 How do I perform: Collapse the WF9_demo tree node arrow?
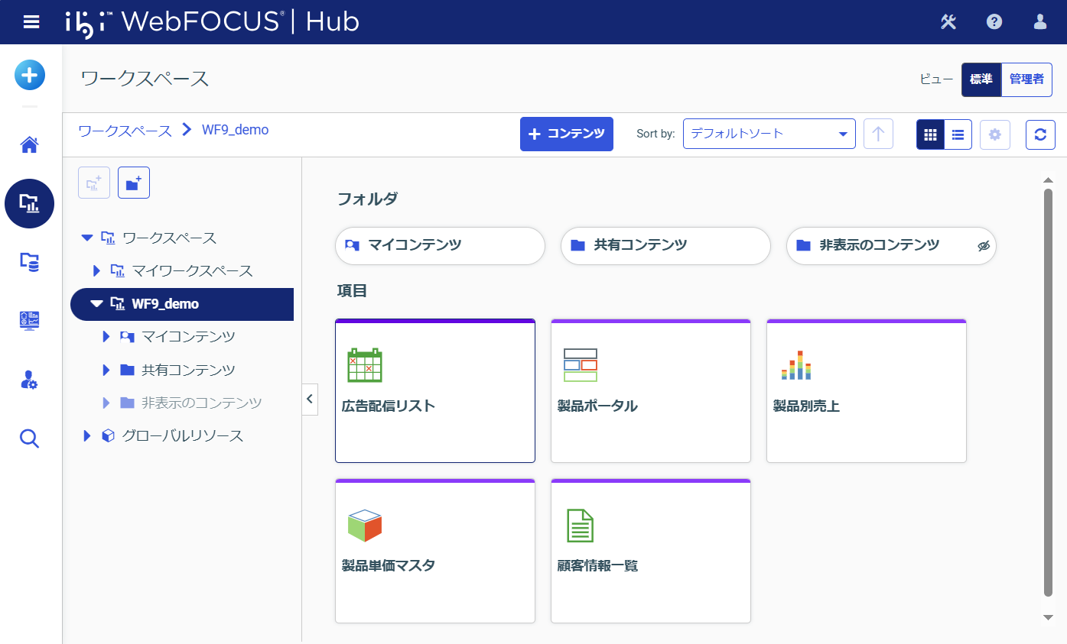tap(96, 304)
